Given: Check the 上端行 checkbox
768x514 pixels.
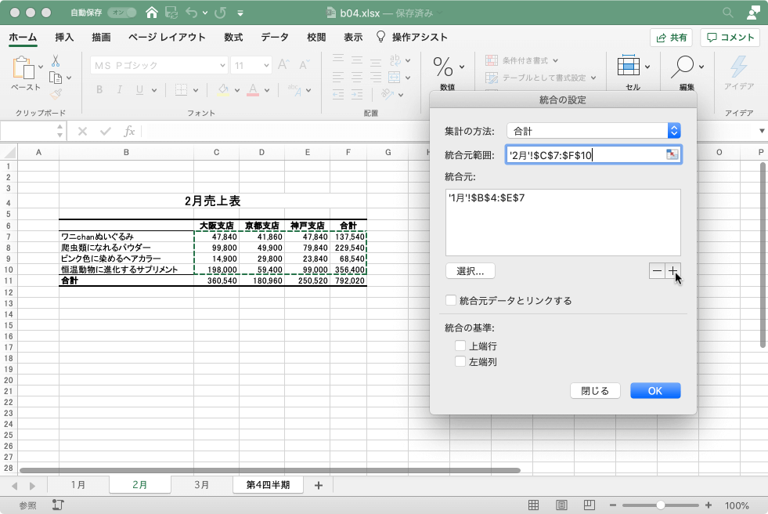Looking at the screenshot, I should (x=460, y=346).
